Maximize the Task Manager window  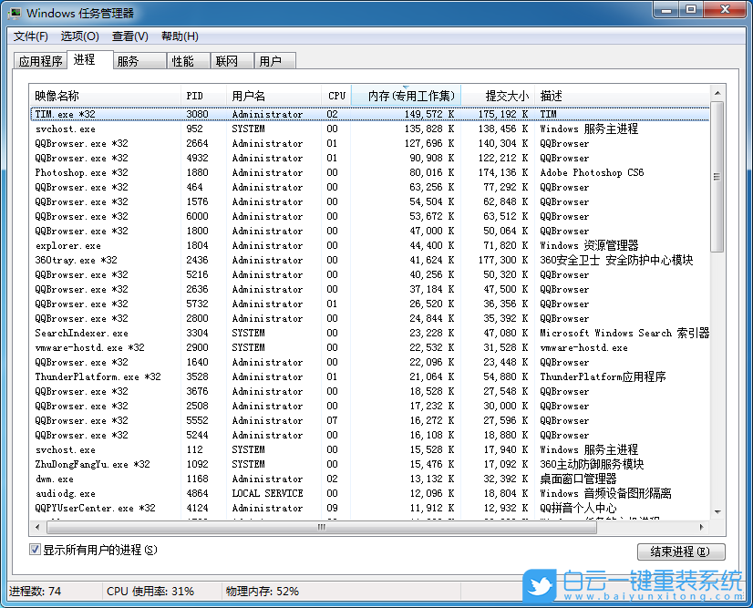pos(691,10)
